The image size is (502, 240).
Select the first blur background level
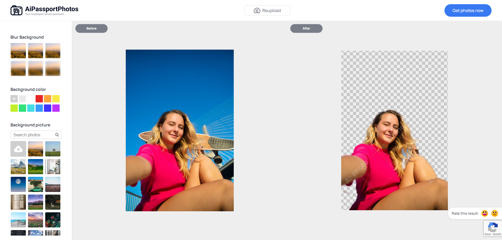[18, 51]
